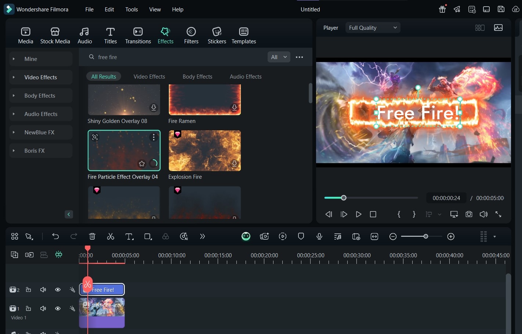Stop the preview playback
The height and width of the screenshot is (334, 522).
[373, 214]
